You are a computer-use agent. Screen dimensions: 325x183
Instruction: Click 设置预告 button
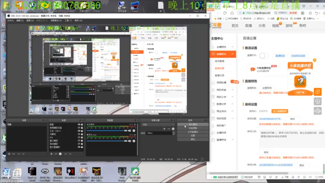(x=267, y=88)
